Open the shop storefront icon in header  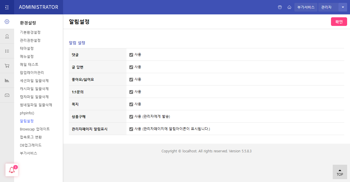point(280,7)
